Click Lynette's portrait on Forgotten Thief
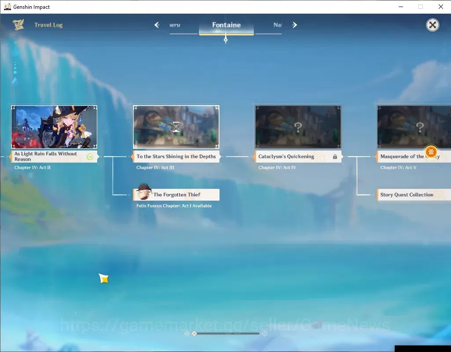 (143, 192)
